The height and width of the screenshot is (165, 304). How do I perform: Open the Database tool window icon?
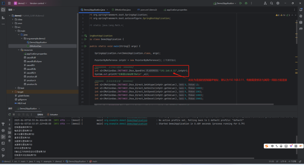point(301,22)
